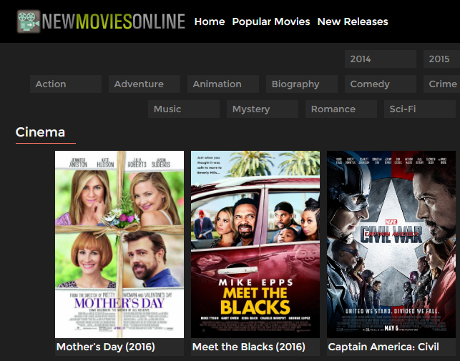Filter movies by year 2015
The width and height of the screenshot is (460, 361).
(441, 59)
